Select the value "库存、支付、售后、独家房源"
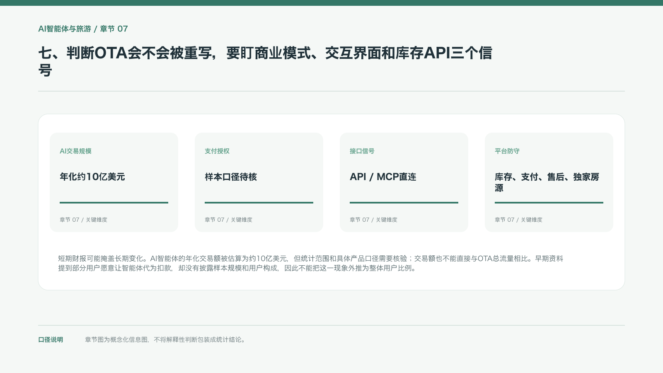 (x=547, y=182)
